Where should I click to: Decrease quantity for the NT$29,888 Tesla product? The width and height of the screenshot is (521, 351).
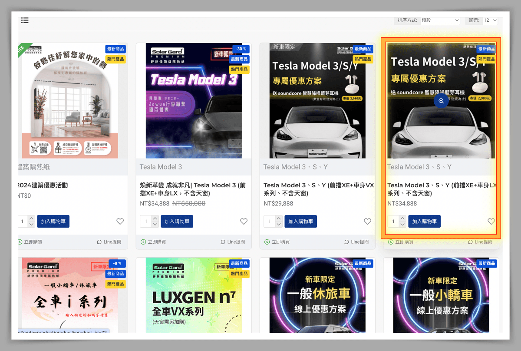click(x=279, y=224)
